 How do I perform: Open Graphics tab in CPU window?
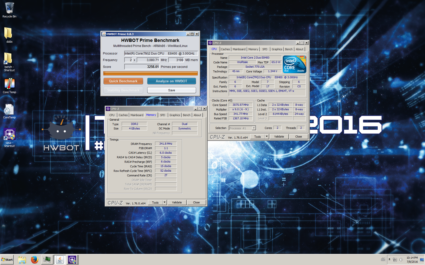277,49
